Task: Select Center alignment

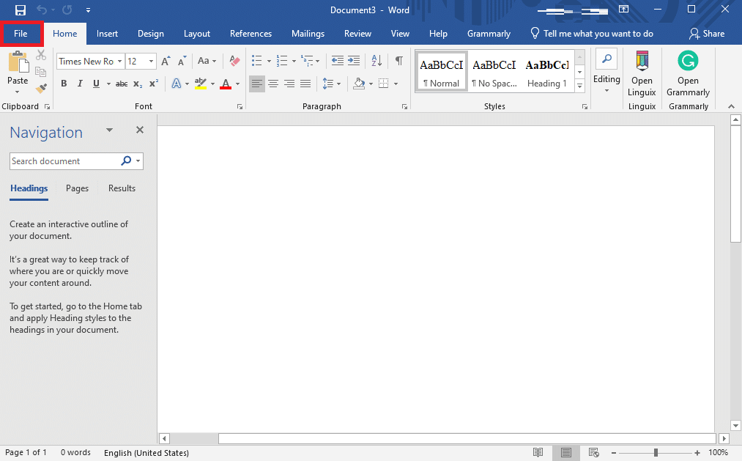Action: tap(273, 84)
